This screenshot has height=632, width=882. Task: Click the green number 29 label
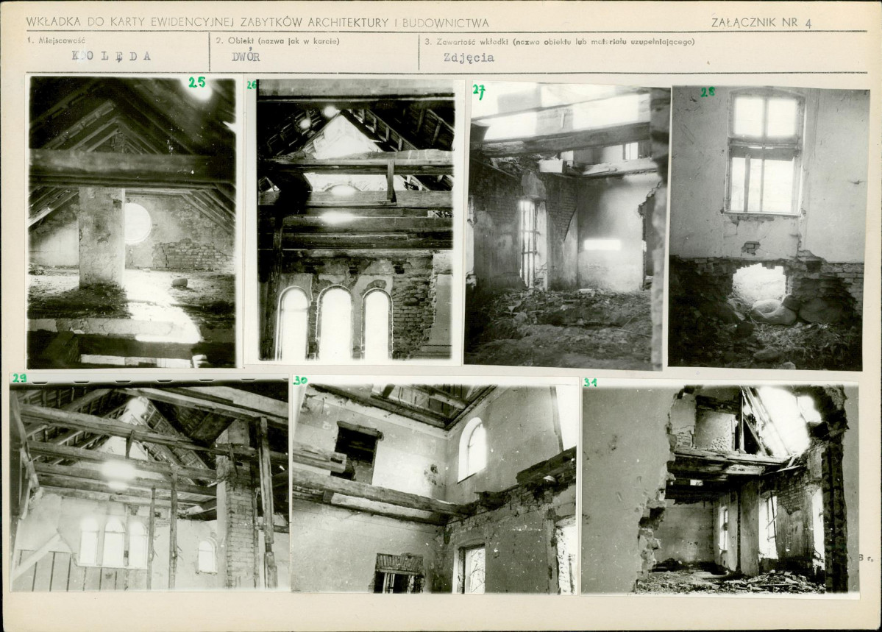point(20,377)
